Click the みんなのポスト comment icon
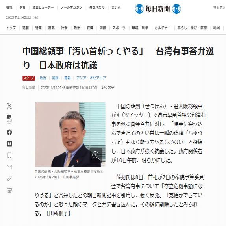The height and width of the screenshot is (226, 226). point(9,119)
